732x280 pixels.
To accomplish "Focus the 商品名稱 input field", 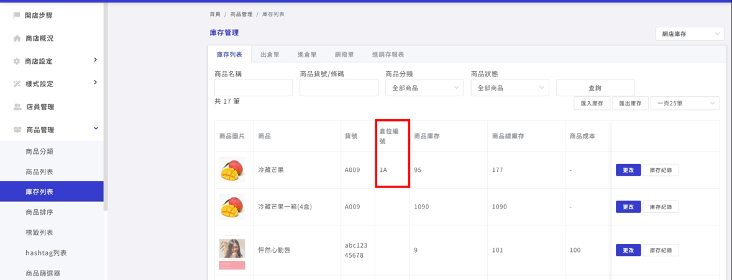I will pos(254,88).
